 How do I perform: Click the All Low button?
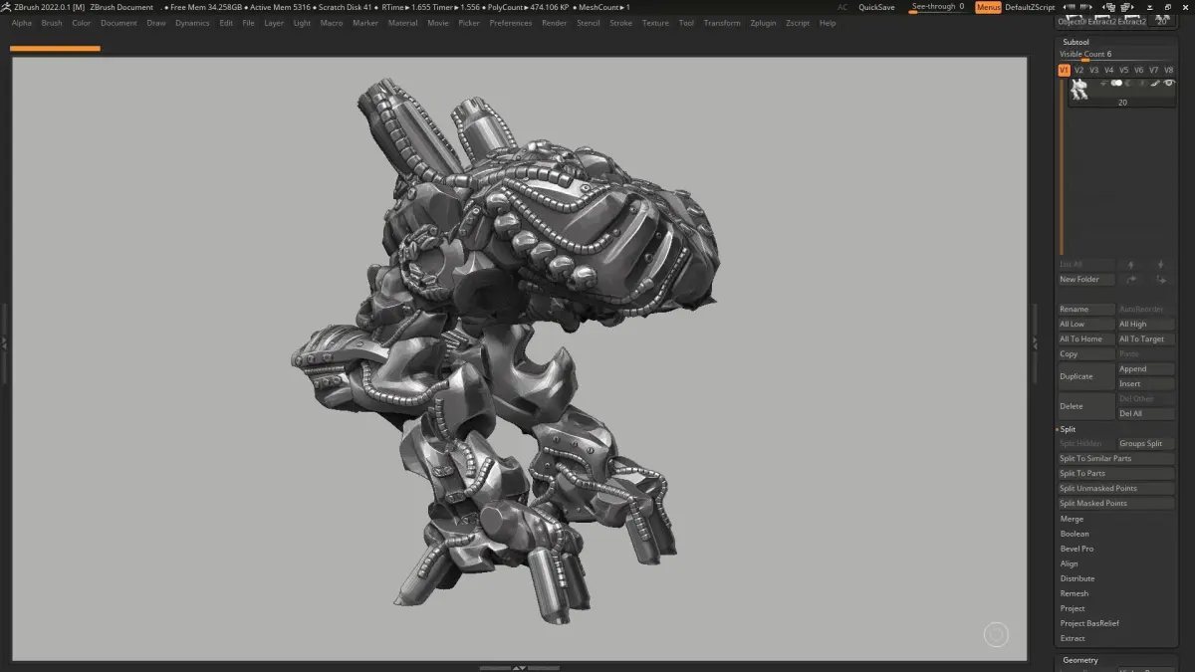coord(1086,325)
